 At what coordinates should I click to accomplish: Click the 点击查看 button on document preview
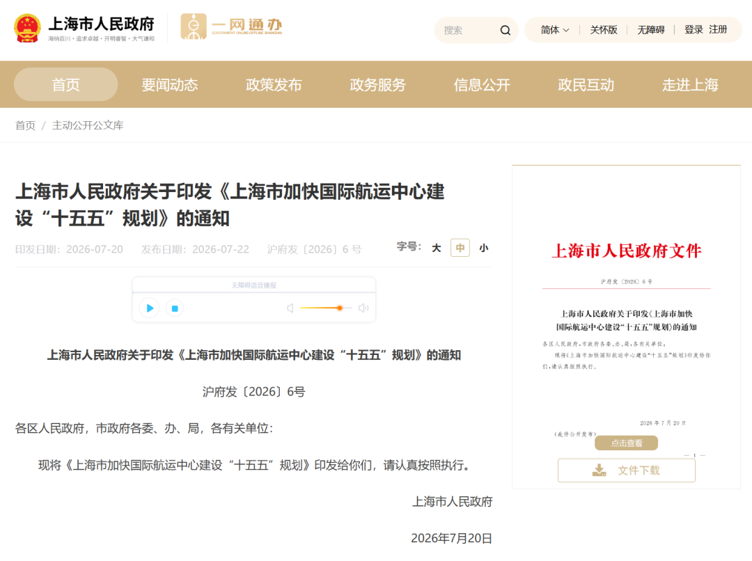(x=627, y=443)
